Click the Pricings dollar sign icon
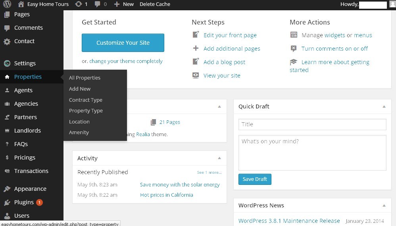The width and height of the screenshot is (396, 226). 7,158
